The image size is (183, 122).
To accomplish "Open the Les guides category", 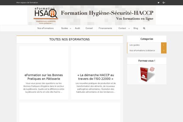I will tap(135, 45).
